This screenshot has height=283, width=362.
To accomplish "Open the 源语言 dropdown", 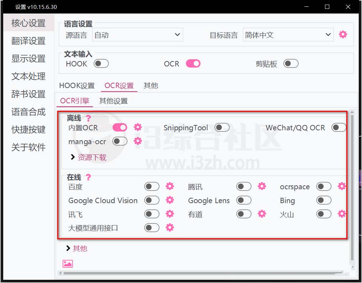I will click(x=137, y=35).
